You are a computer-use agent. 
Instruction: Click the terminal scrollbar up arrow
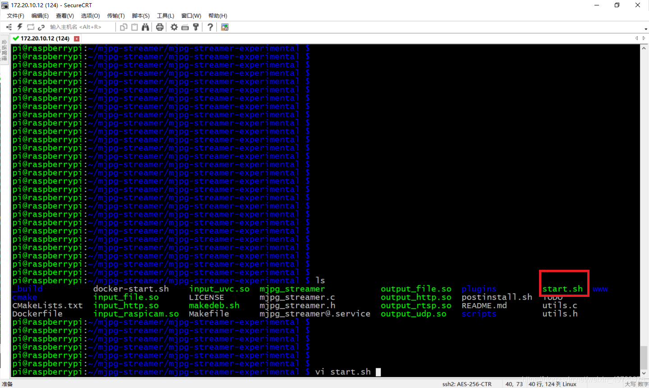pyautogui.click(x=644, y=48)
